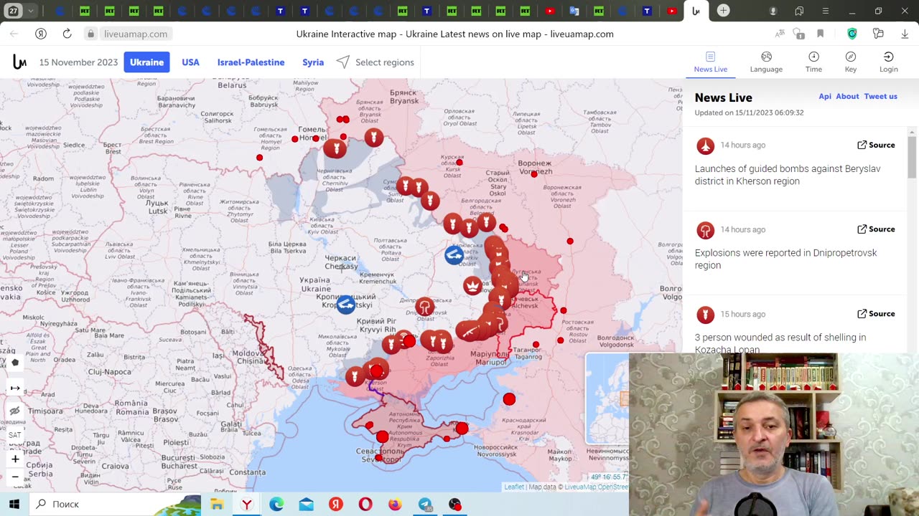Open the 27 tabs counter
This screenshot has height=516, width=919.
click(13, 11)
